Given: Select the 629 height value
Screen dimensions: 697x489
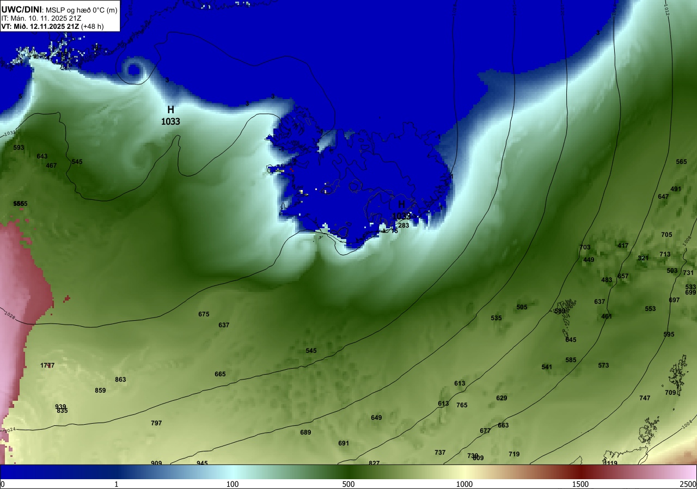Looking at the screenshot, I should (502, 398).
